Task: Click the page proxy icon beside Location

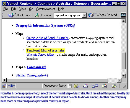Action: [x=37, y=15]
